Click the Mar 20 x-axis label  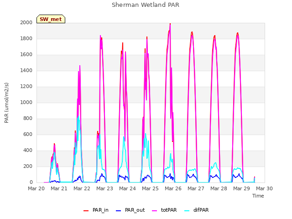[36, 188]
